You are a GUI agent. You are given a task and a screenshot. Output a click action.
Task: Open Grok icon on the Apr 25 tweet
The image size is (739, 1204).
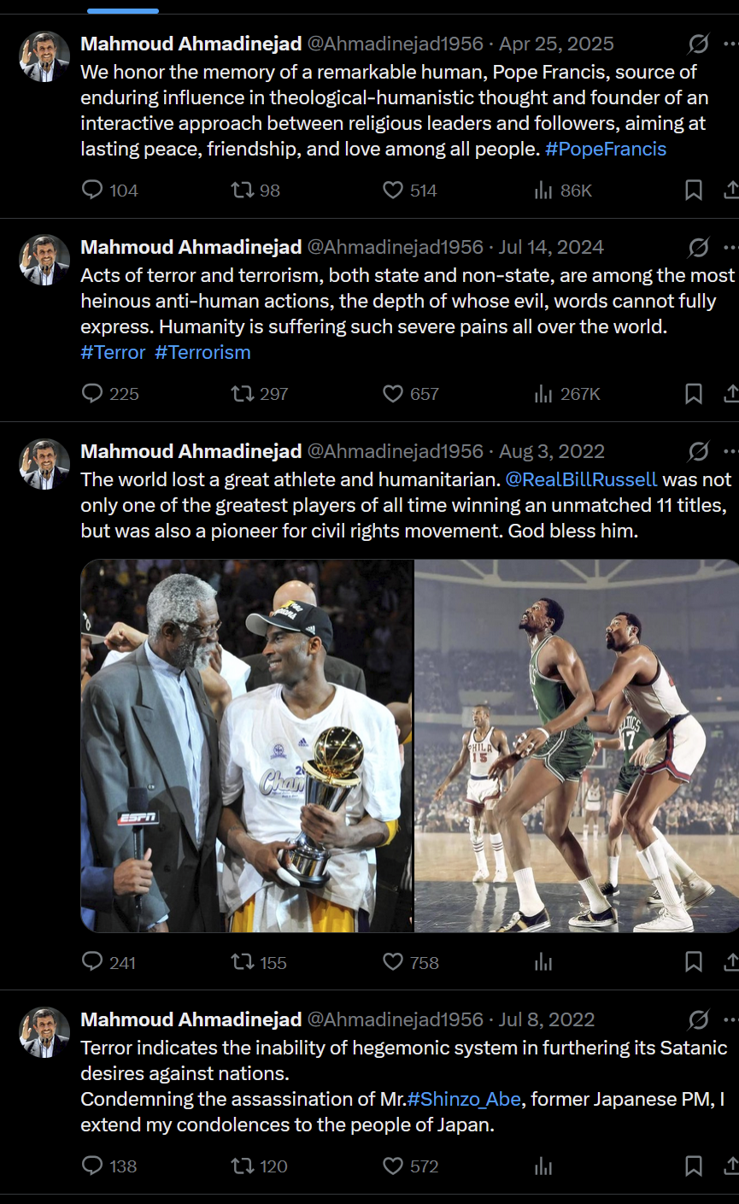coord(698,44)
